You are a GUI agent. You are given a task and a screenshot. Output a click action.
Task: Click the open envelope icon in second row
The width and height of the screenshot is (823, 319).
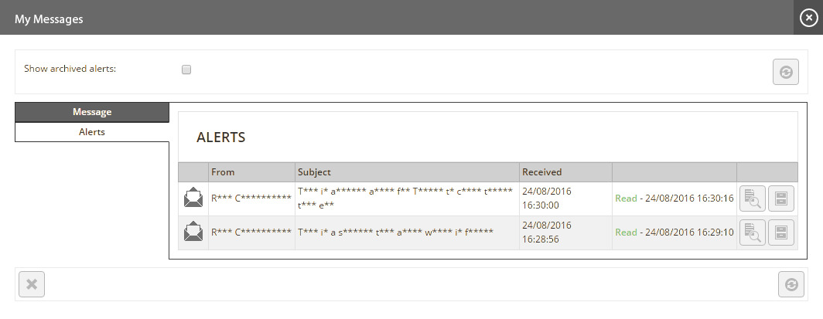coord(193,232)
